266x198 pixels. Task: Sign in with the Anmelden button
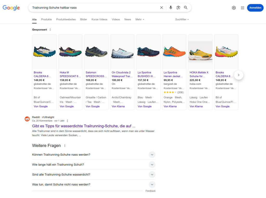(x=255, y=8)
